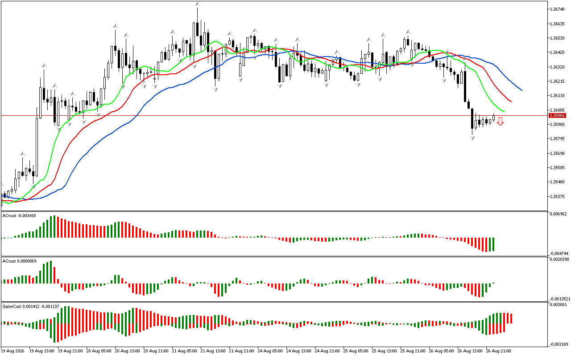The height and width of the screenshot is (356, 571).
Task: Click the 20 Aug 05:00 time label
Action: point(99,351)
